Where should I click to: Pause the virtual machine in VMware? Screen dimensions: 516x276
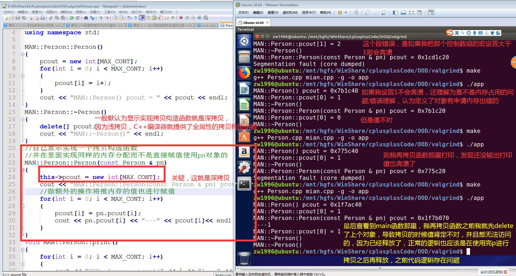[x=340, y=13]
